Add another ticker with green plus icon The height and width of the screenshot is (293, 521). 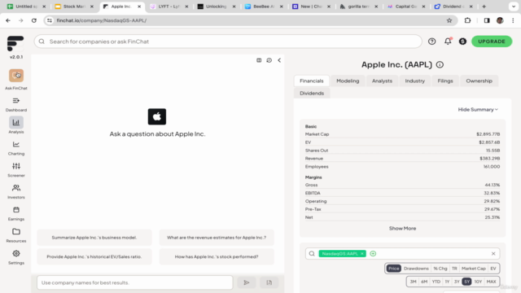[373, 254]
